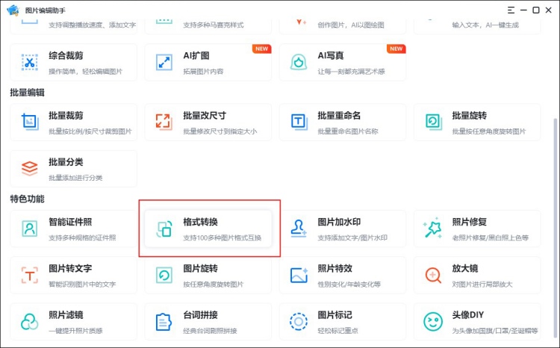Click the 照片特效 picture icon
Screen dimensions: 560x348
coord(299,275)
